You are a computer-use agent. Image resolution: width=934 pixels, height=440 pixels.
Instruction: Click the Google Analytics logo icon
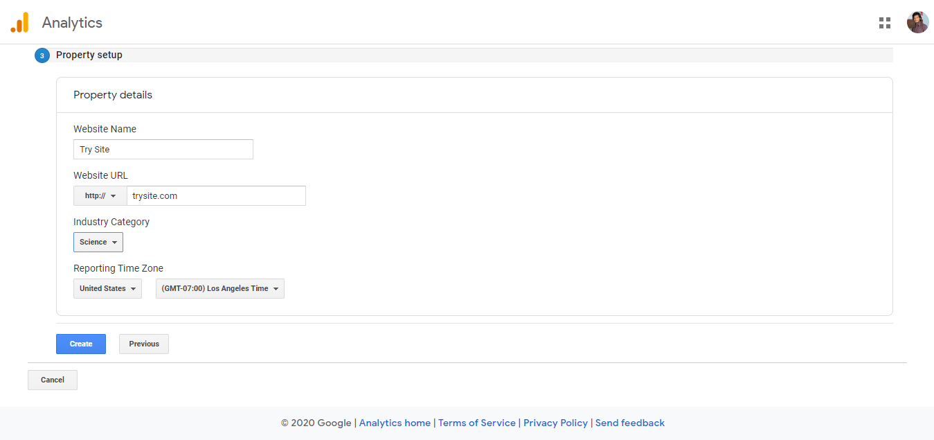pos(19,22)
